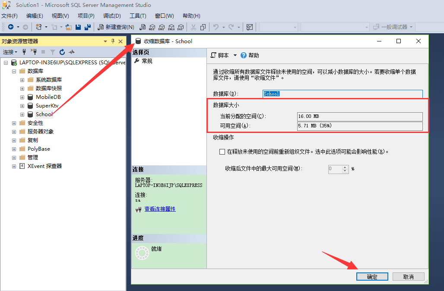Click the Connect Object Explorer plug icon
The width and height of the screenshot is (444, 291).
[24, 52]
